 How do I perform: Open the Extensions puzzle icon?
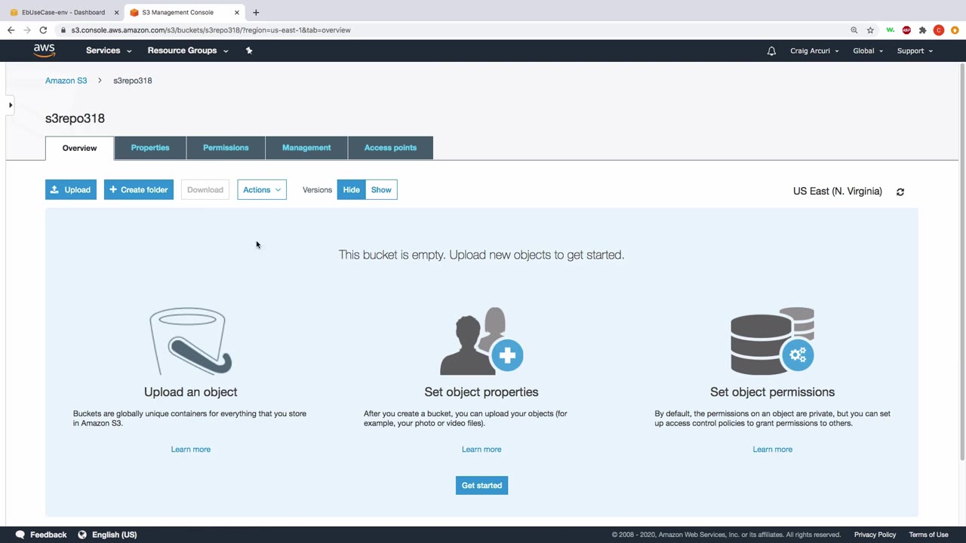point(922,30)
